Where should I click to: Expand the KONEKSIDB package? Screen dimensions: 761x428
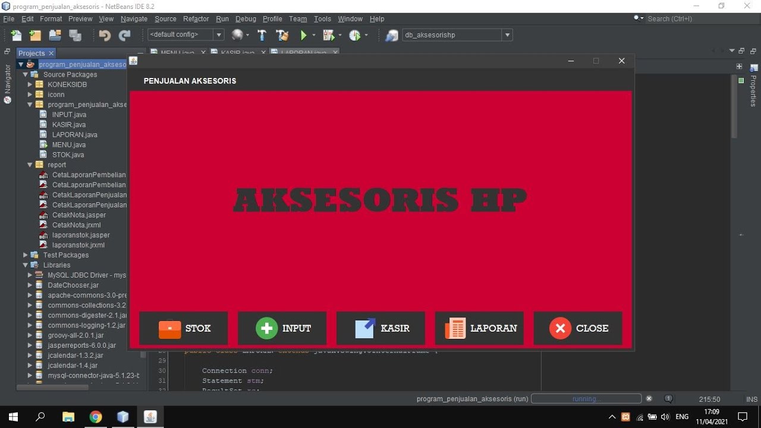[x=30, y=84]
